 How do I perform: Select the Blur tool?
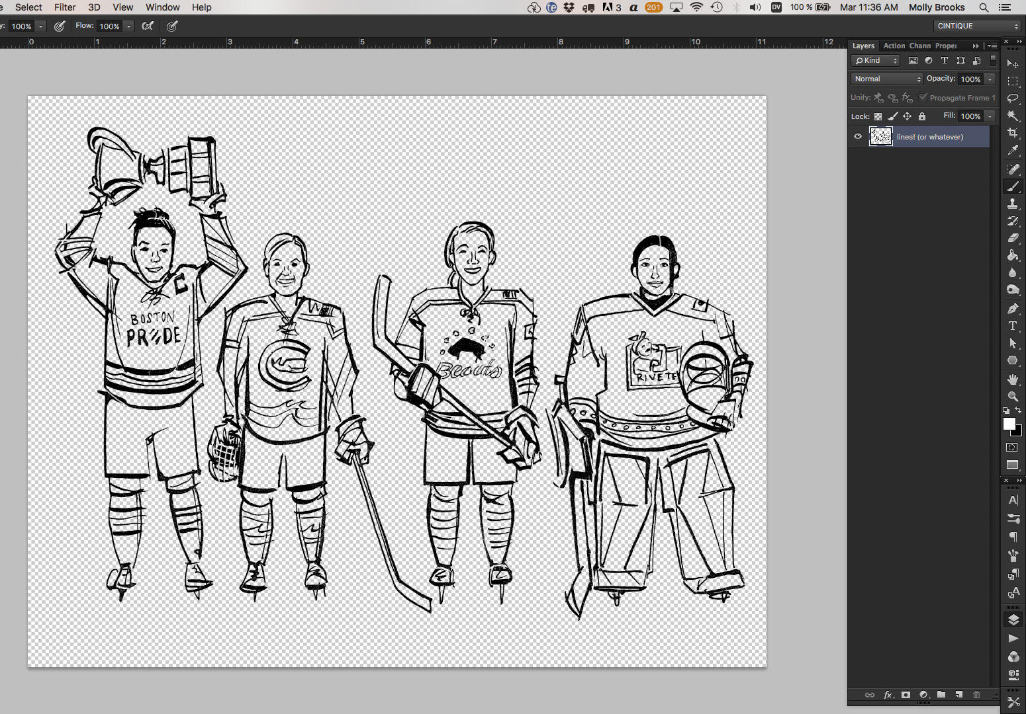pos(1013,272)
